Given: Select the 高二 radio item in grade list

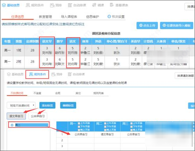Looking at the screenshot, I should click(12, 125).
